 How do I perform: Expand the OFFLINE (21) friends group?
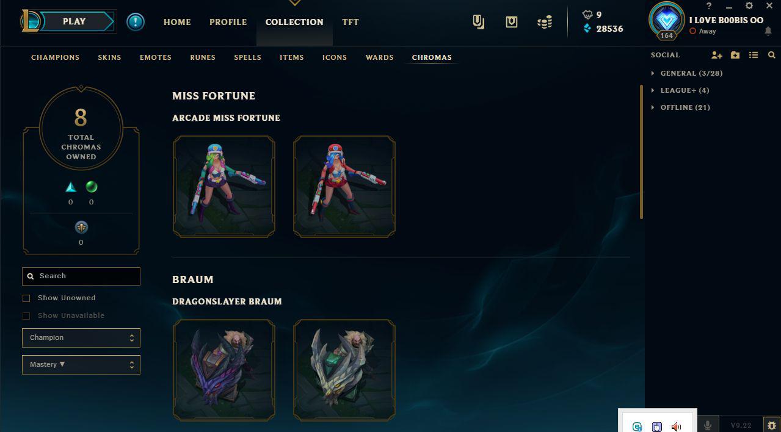[x=680, y=107]
